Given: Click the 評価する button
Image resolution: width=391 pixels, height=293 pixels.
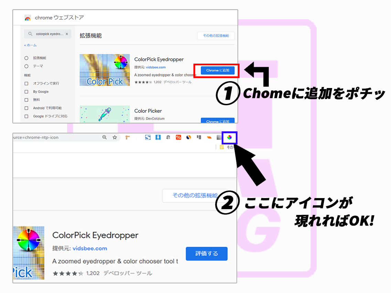Looking at the screenshot, I should 207,254.
